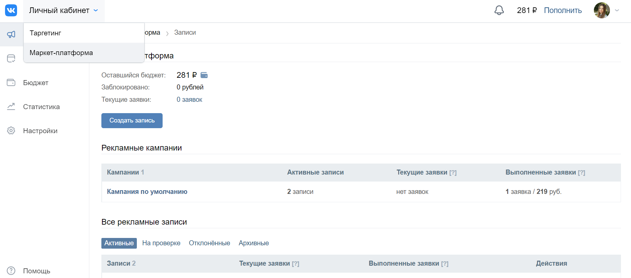Click the Help question mark icon
The image size is (631, 278).
[11, 271]
